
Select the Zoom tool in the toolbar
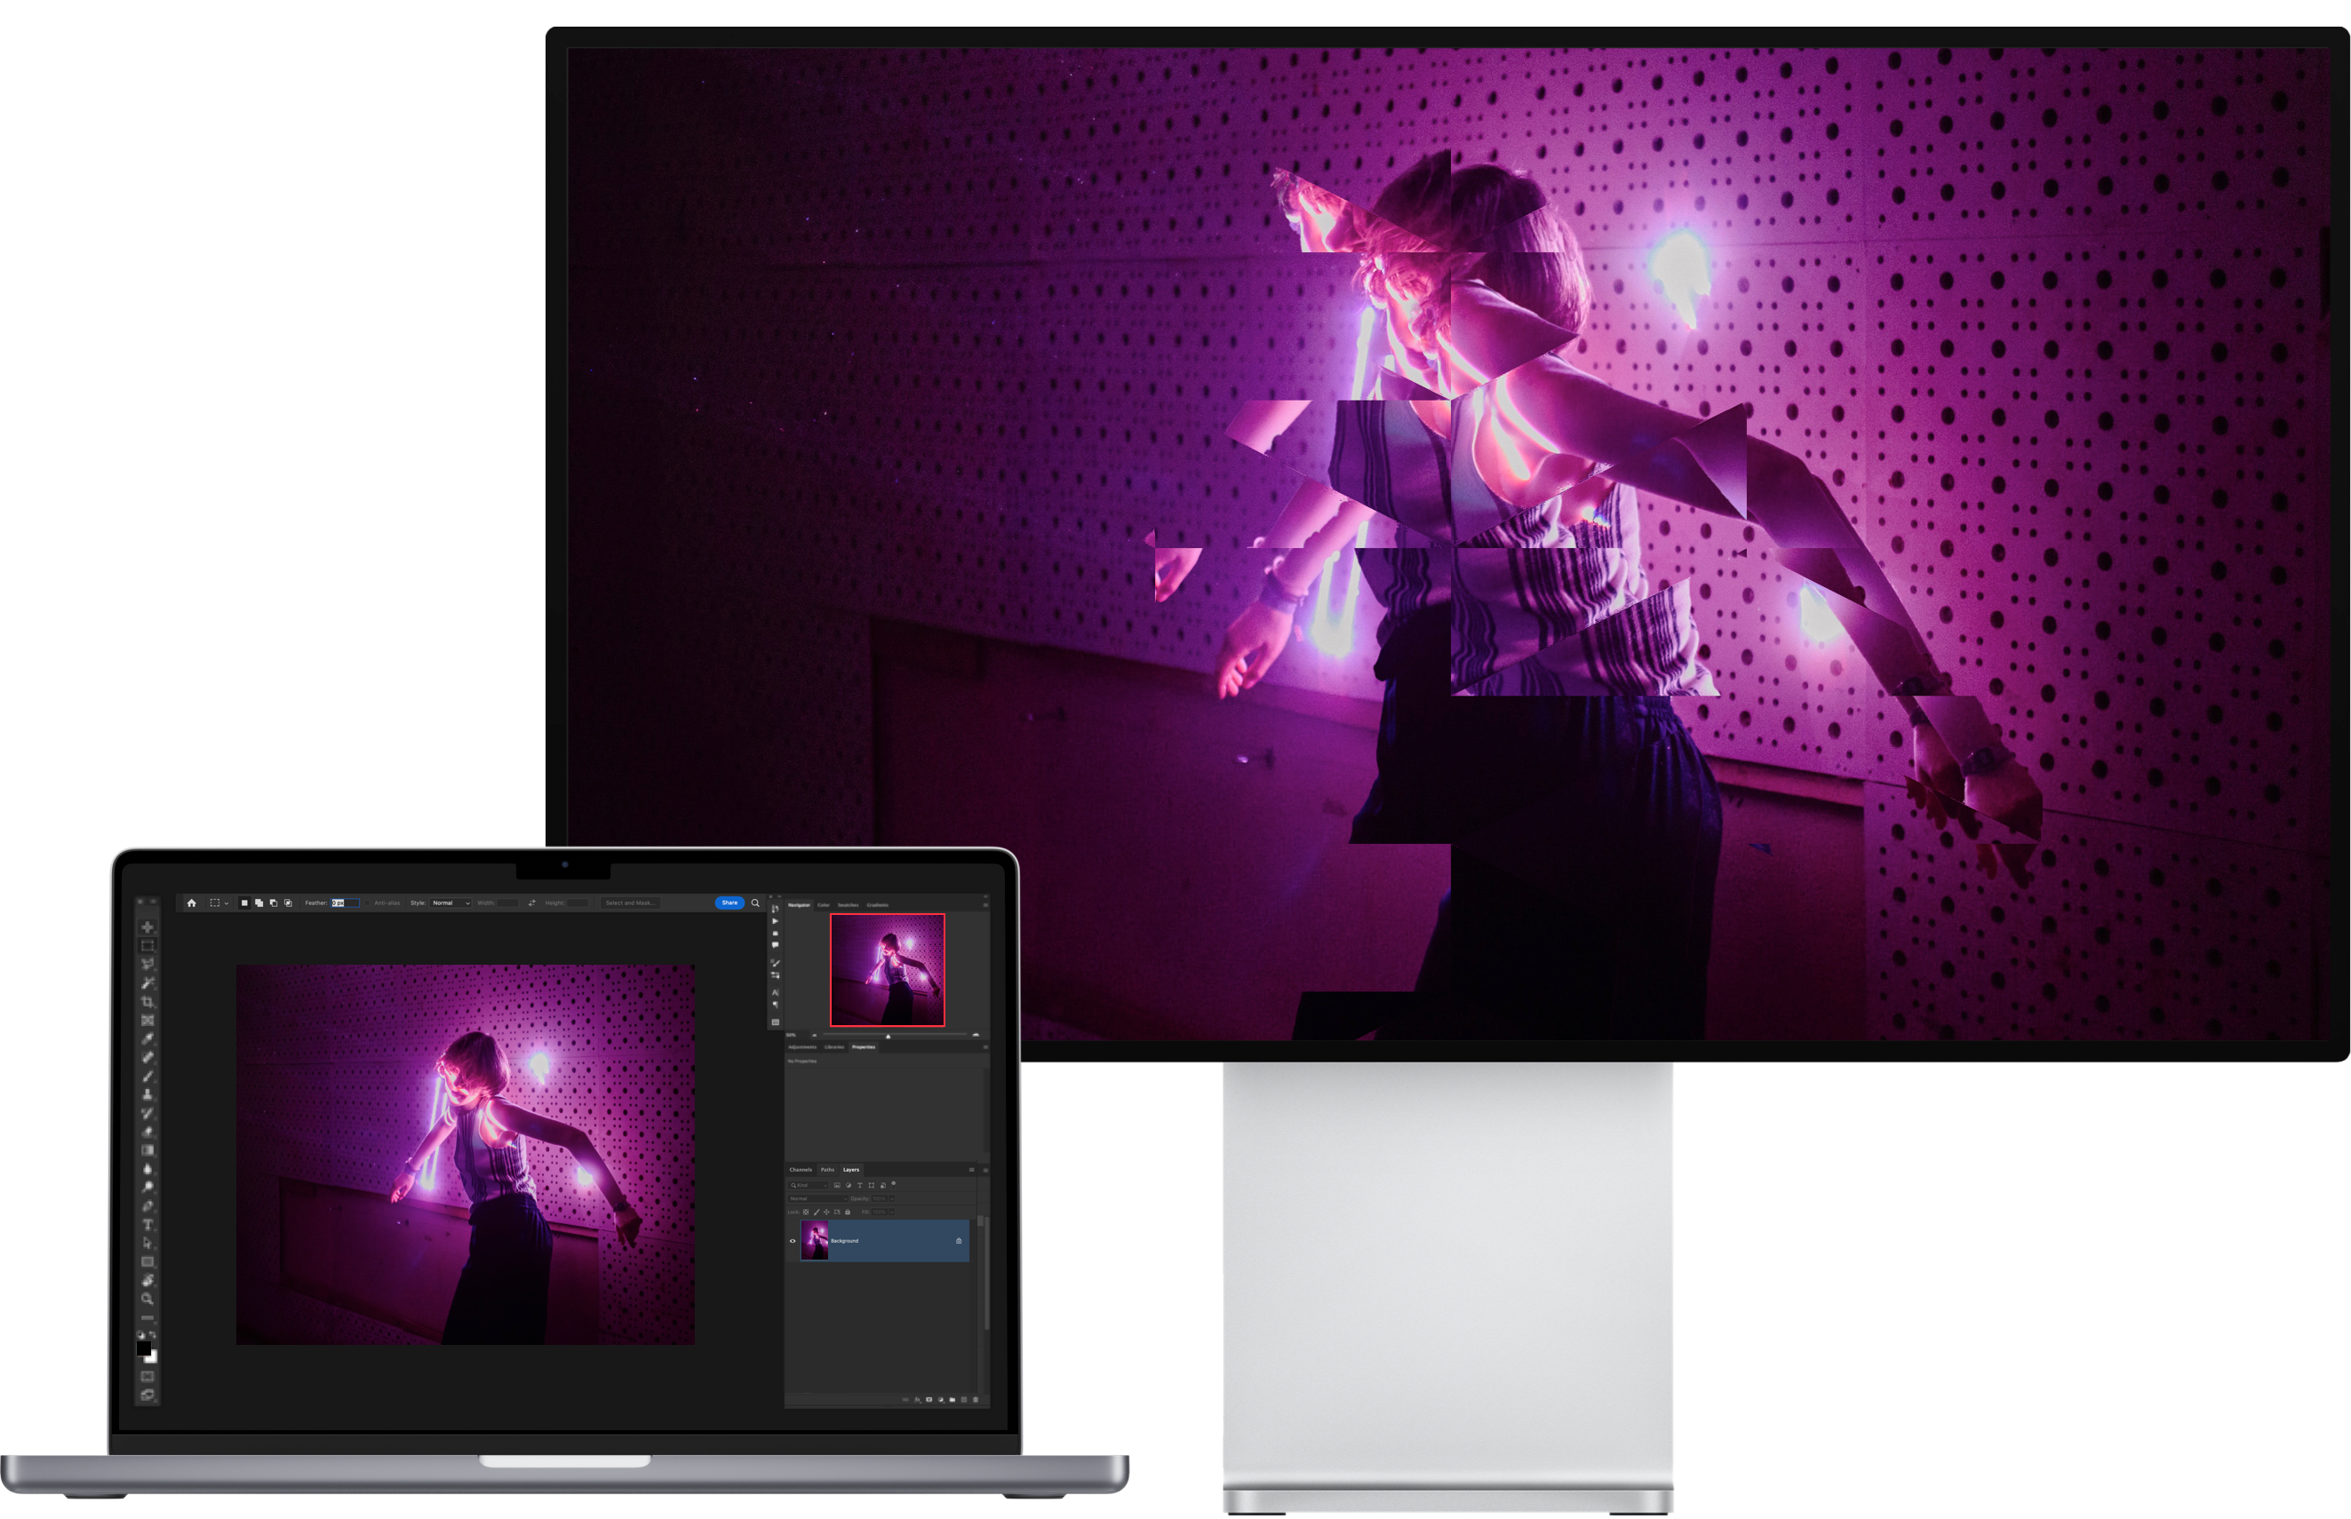coord(147,1299)
